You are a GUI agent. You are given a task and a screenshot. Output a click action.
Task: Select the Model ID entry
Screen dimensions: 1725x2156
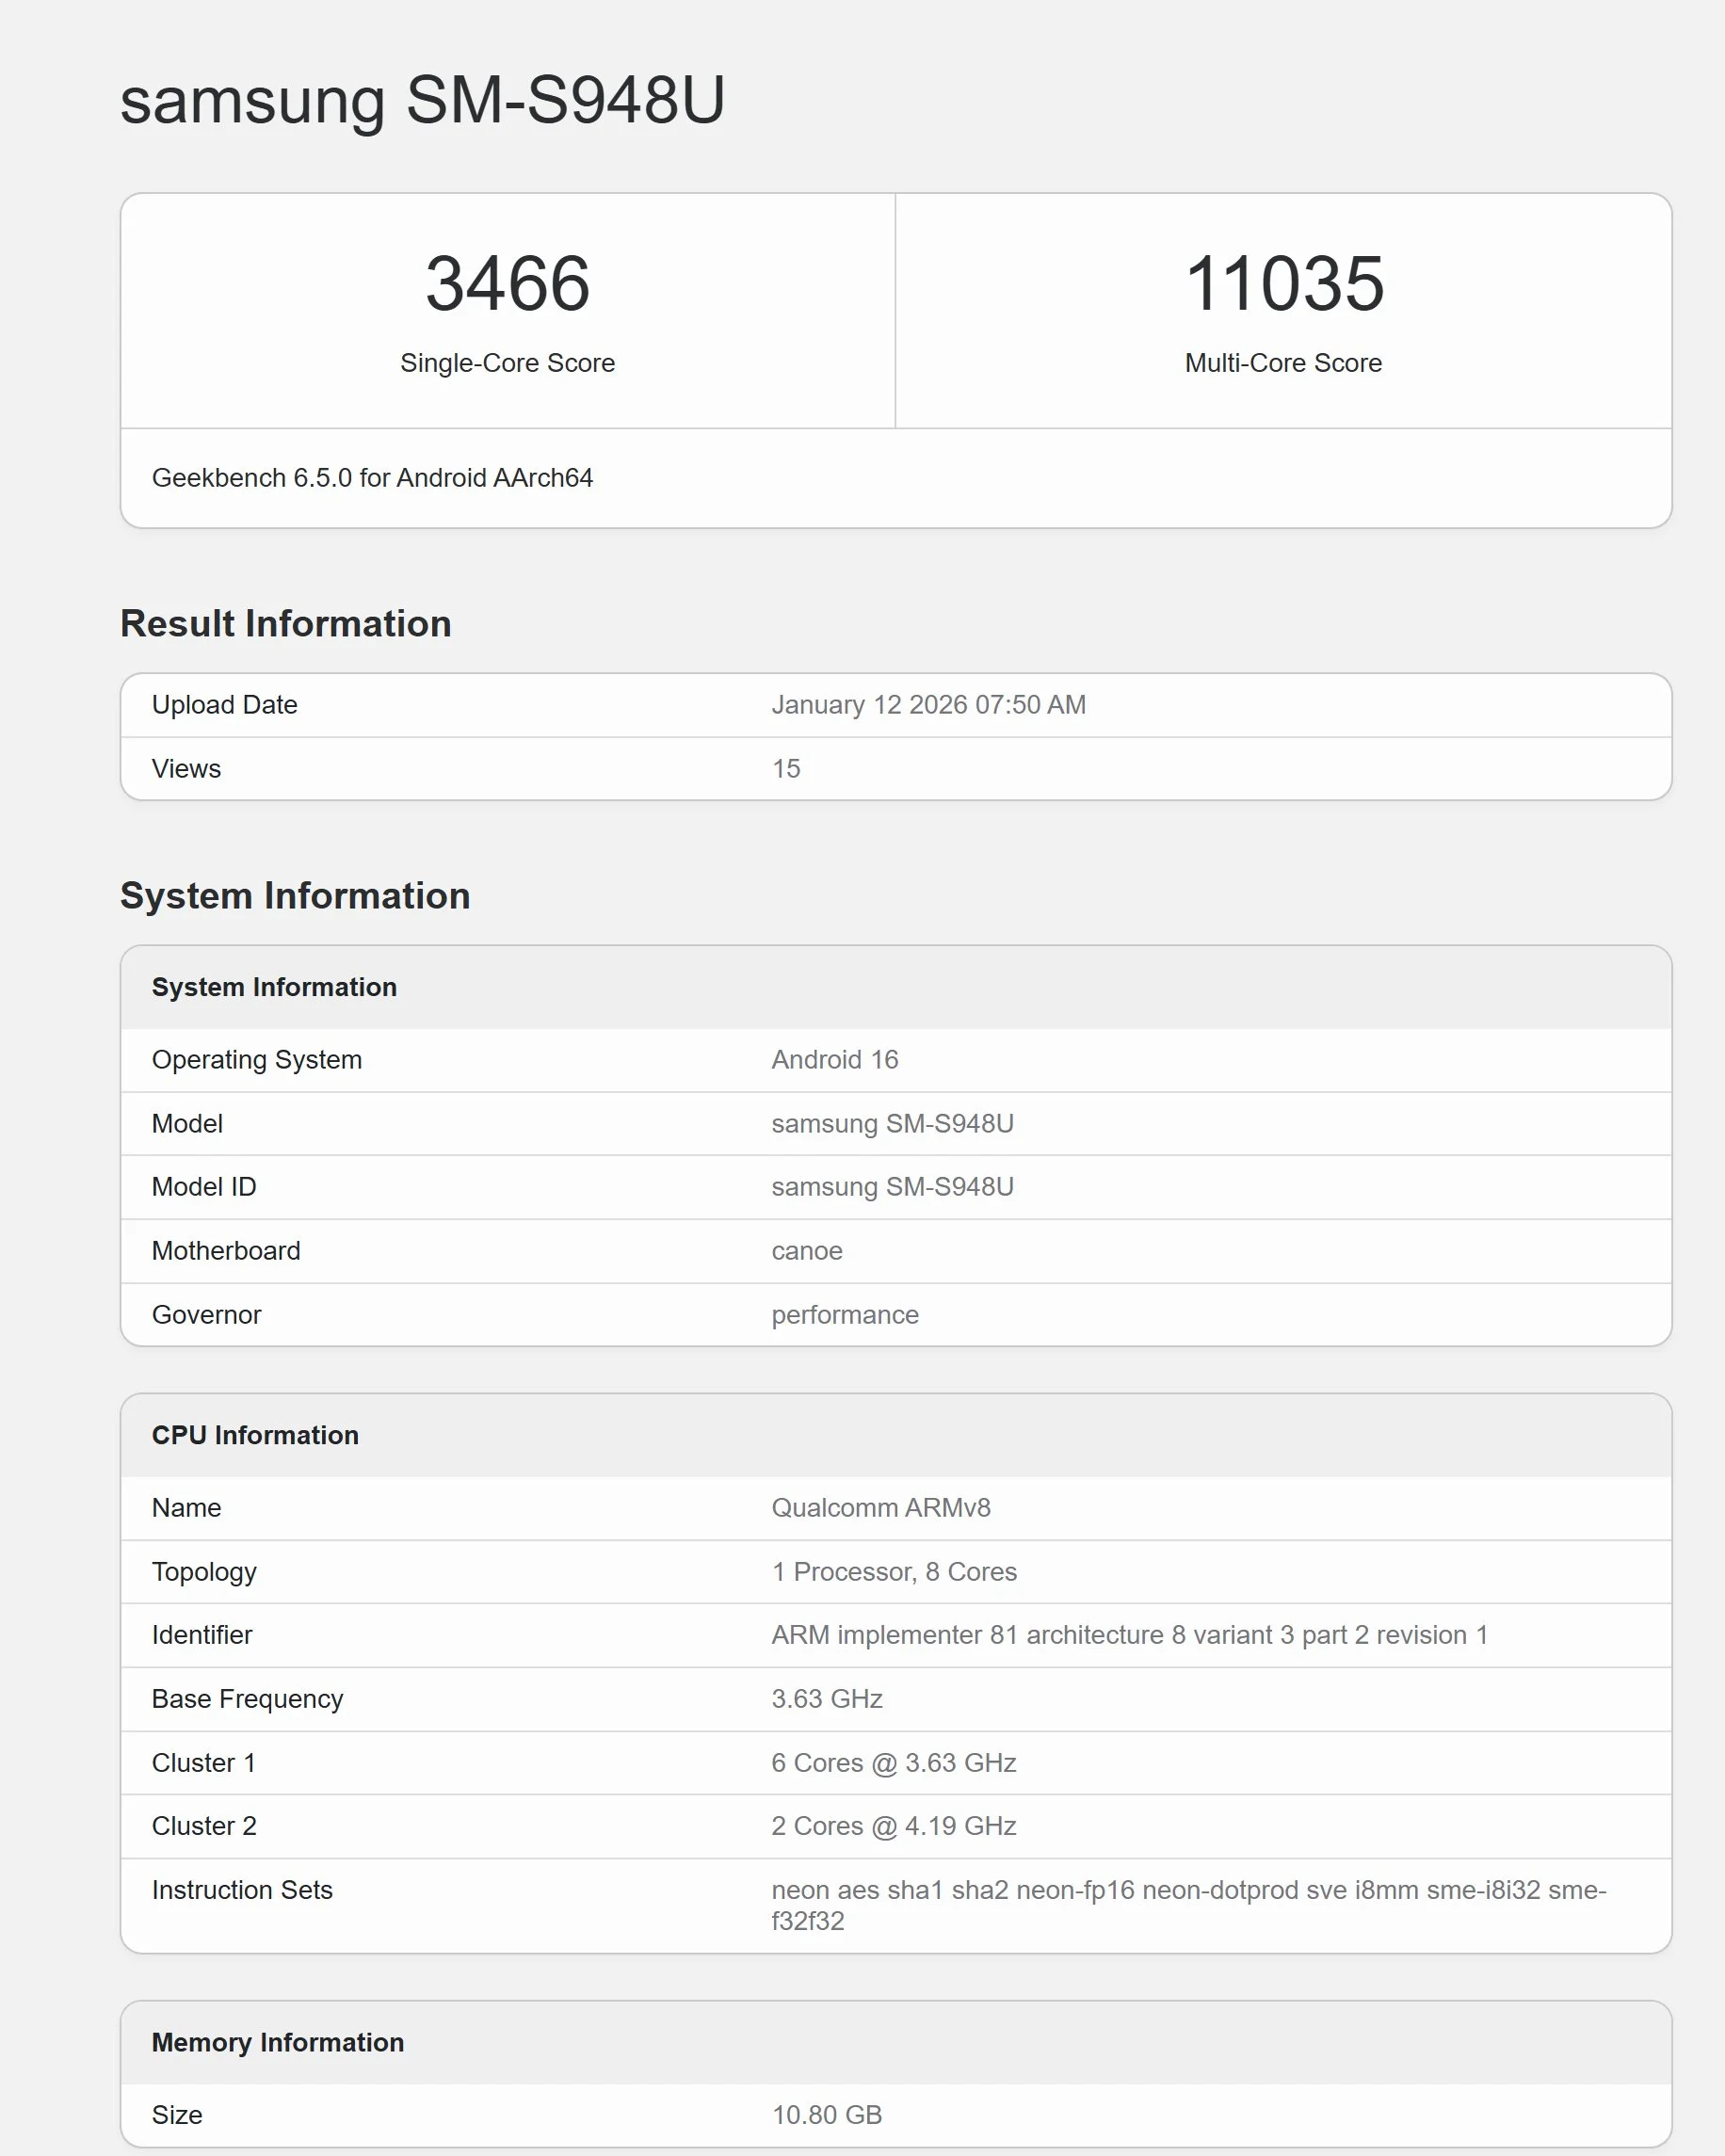pyautogui.click(x=892, y=1187)
